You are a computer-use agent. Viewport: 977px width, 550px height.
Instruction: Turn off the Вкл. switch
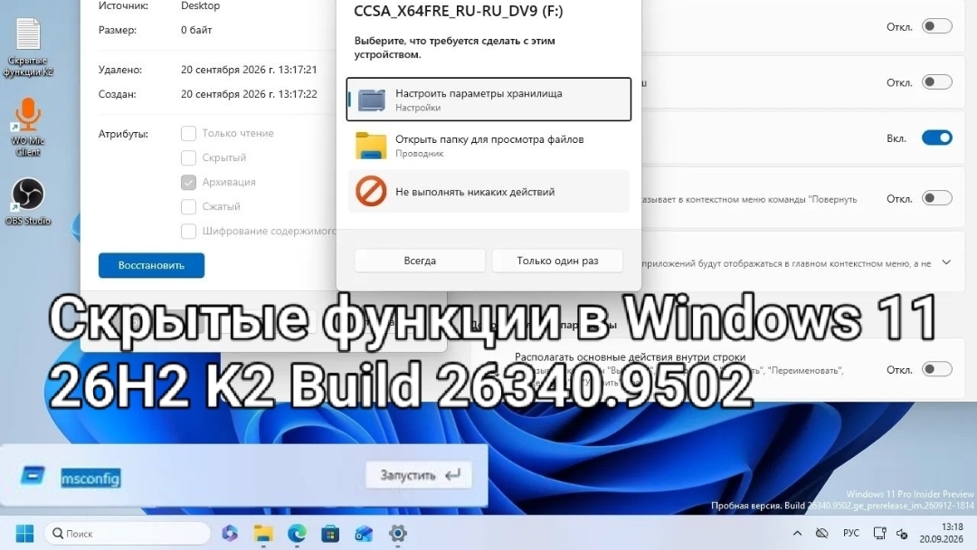tap(937, 137)
